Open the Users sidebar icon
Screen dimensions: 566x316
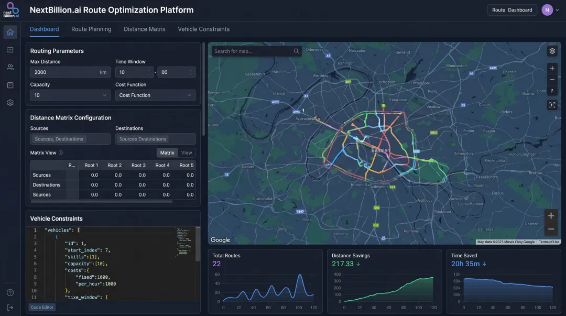coord(10,67)
